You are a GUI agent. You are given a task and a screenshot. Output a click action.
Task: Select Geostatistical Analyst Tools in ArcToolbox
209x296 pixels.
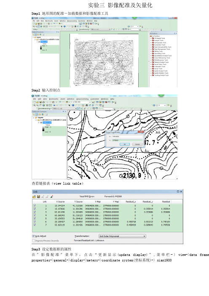[163, 56]
